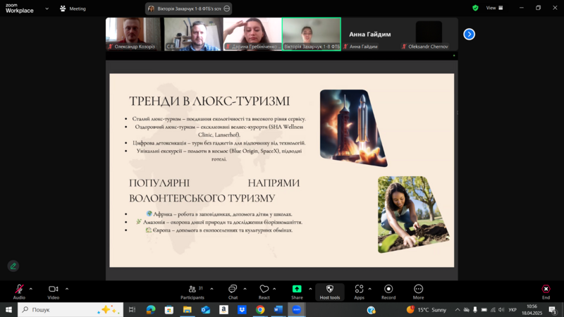Open Zoom Workplace dropdown chevron
Image resolution: width=564 pixels, height=317 pixels.
click(x=47, y=8)
